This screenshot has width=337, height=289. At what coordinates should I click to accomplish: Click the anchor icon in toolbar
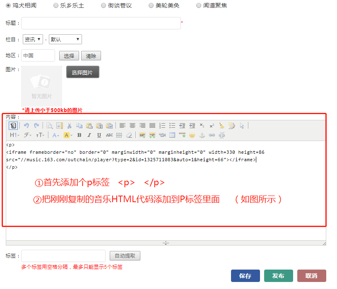click(202, 135)
